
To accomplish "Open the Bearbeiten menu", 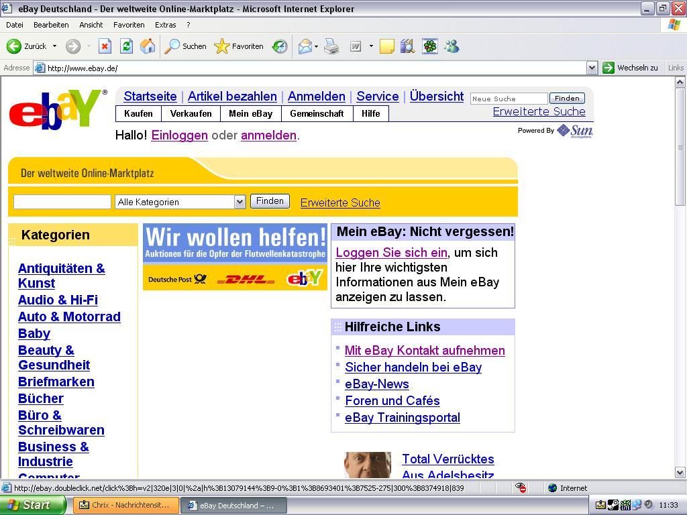I will (51, 25).
